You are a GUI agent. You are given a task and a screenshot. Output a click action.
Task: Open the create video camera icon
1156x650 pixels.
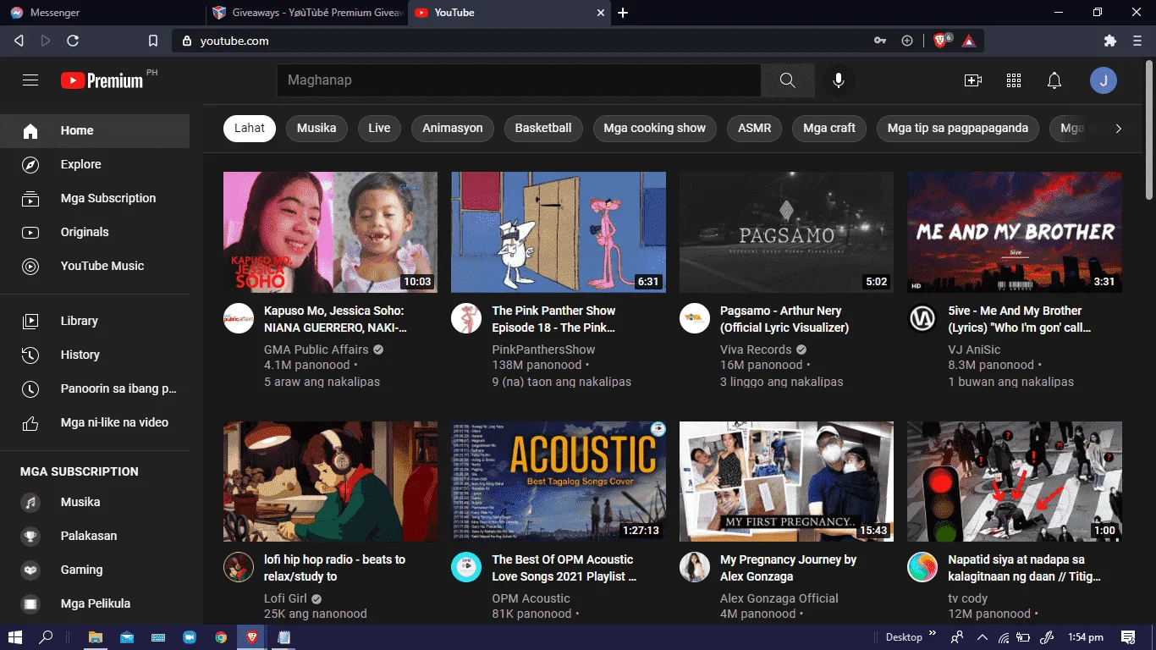973,80
